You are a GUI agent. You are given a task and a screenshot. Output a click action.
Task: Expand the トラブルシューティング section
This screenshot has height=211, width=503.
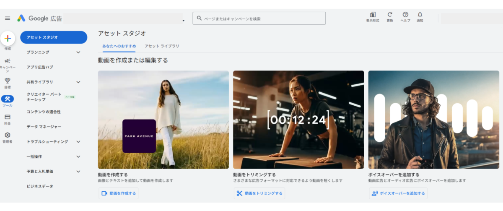78,142
